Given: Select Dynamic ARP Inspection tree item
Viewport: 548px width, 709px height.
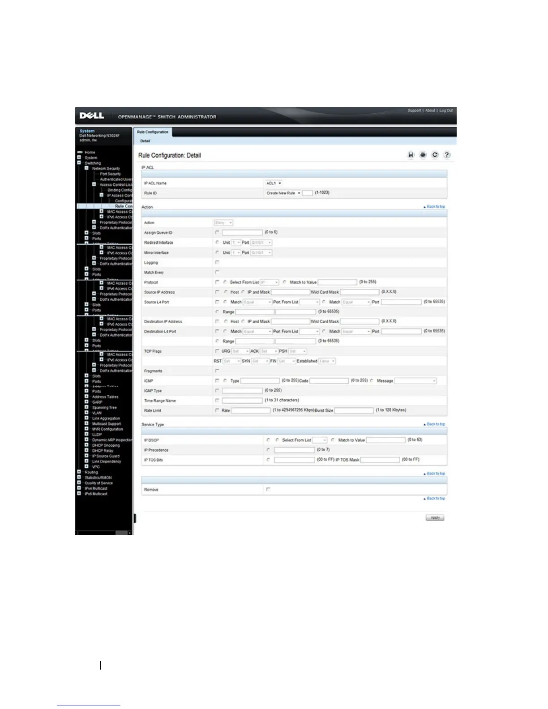Looking at the screenshot, I should [112, 440].
